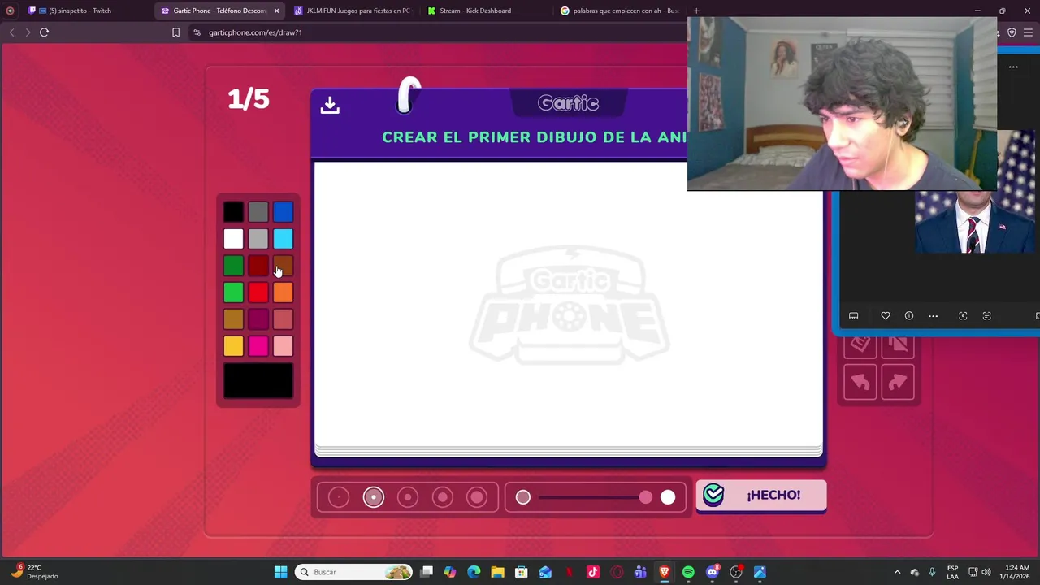Show hidden system tray icons

coord(897,572)
